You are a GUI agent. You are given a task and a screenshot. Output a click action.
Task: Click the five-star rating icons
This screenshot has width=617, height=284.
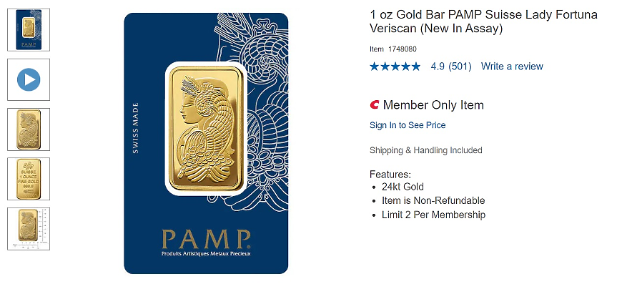pos(395,67)
